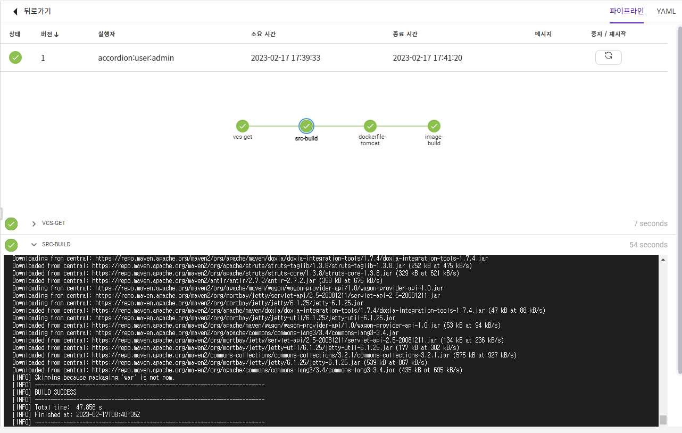
Task: Collapse the SRC-BUILD log section
Action: pos(34,245)
